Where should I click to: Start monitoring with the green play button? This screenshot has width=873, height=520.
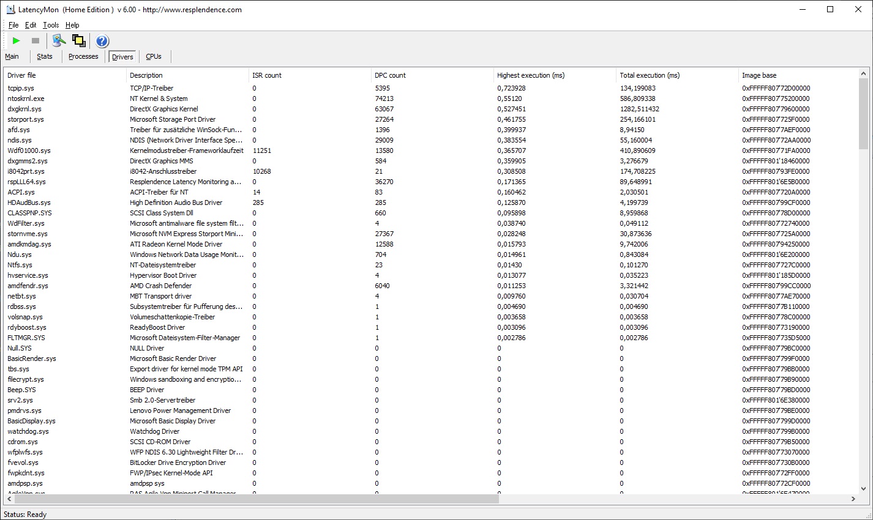tap(17, 41)
